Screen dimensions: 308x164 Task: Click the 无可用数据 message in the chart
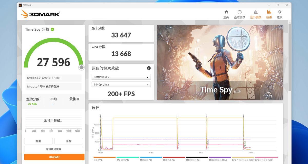[53, 121]
